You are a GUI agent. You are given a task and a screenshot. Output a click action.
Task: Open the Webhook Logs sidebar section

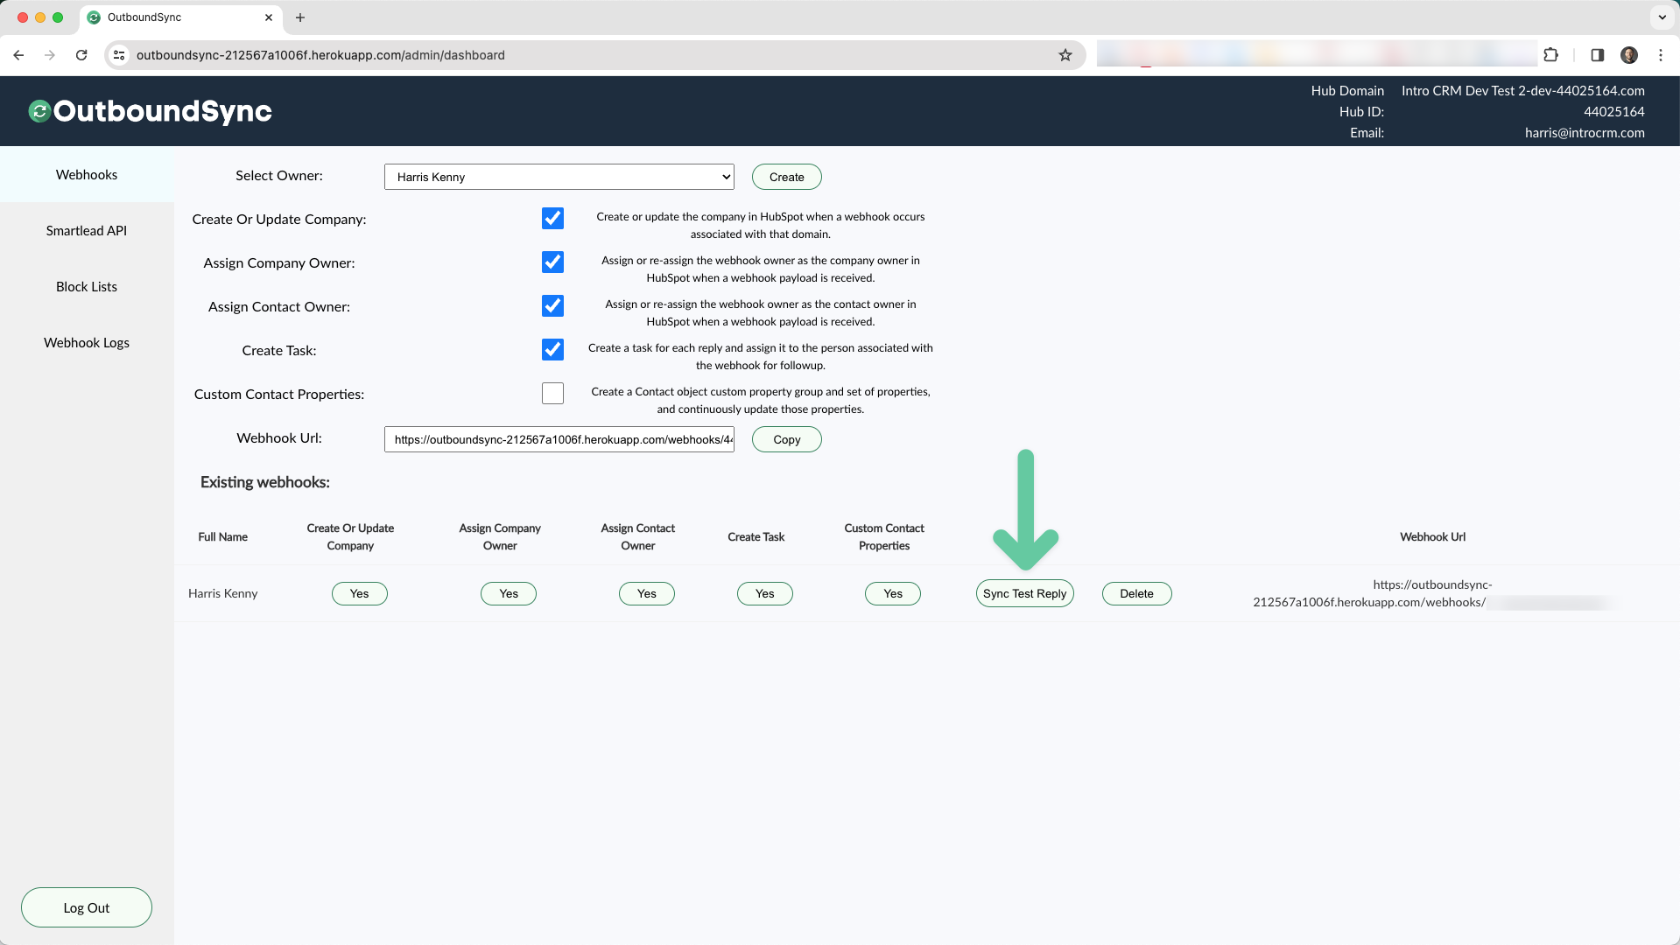[x=87, y=343]
